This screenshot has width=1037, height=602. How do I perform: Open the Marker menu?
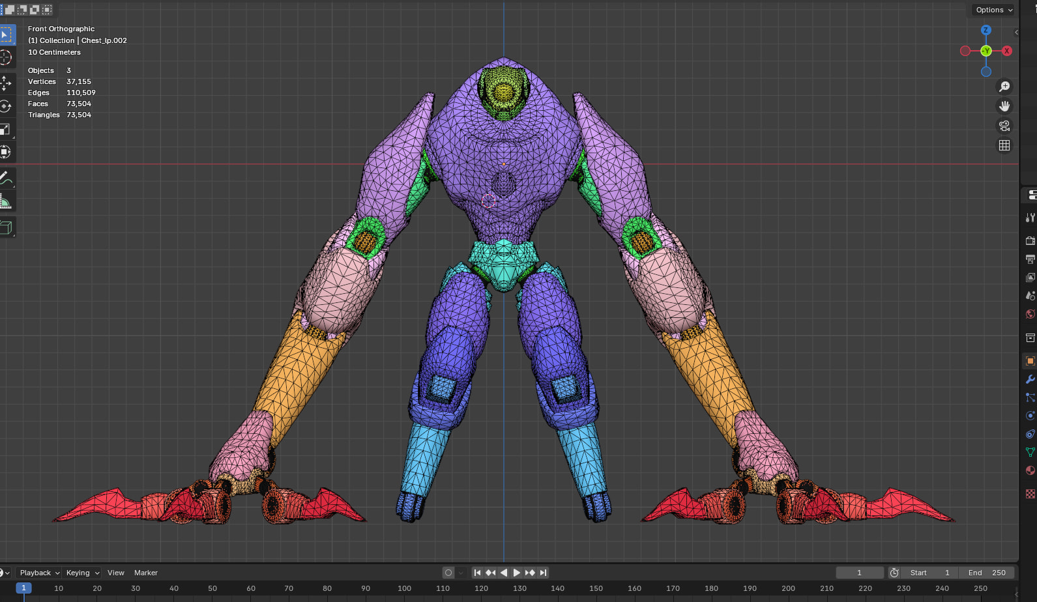tap(146, 573)
